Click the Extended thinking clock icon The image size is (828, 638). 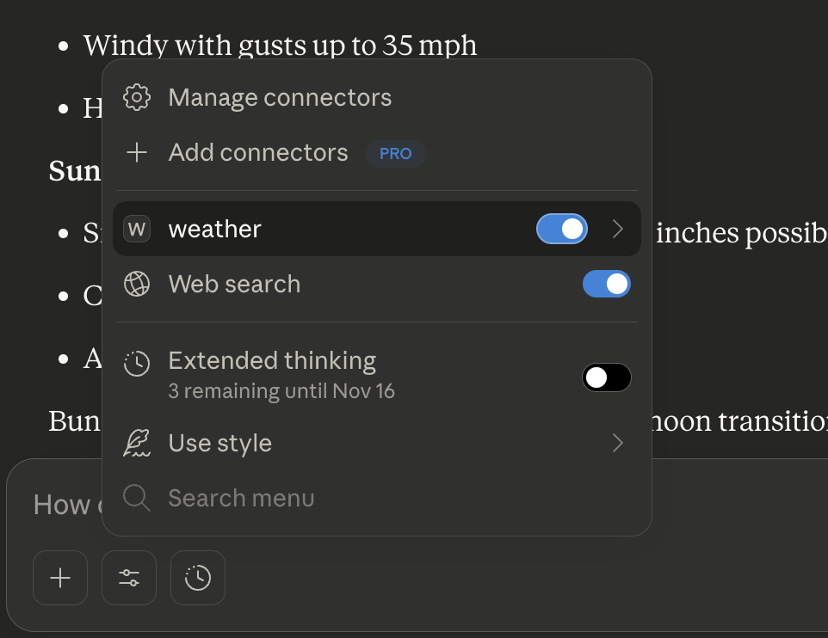click(x=136, y=364)
